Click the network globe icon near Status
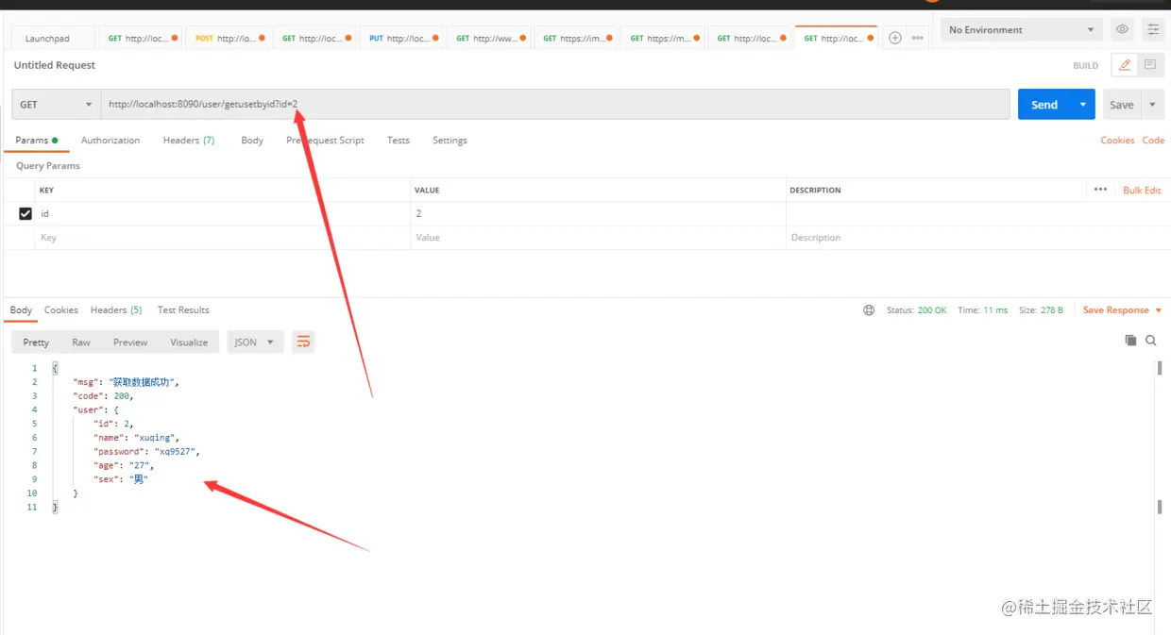This screenshot has height=635, width=1171. tap(869, 309)
